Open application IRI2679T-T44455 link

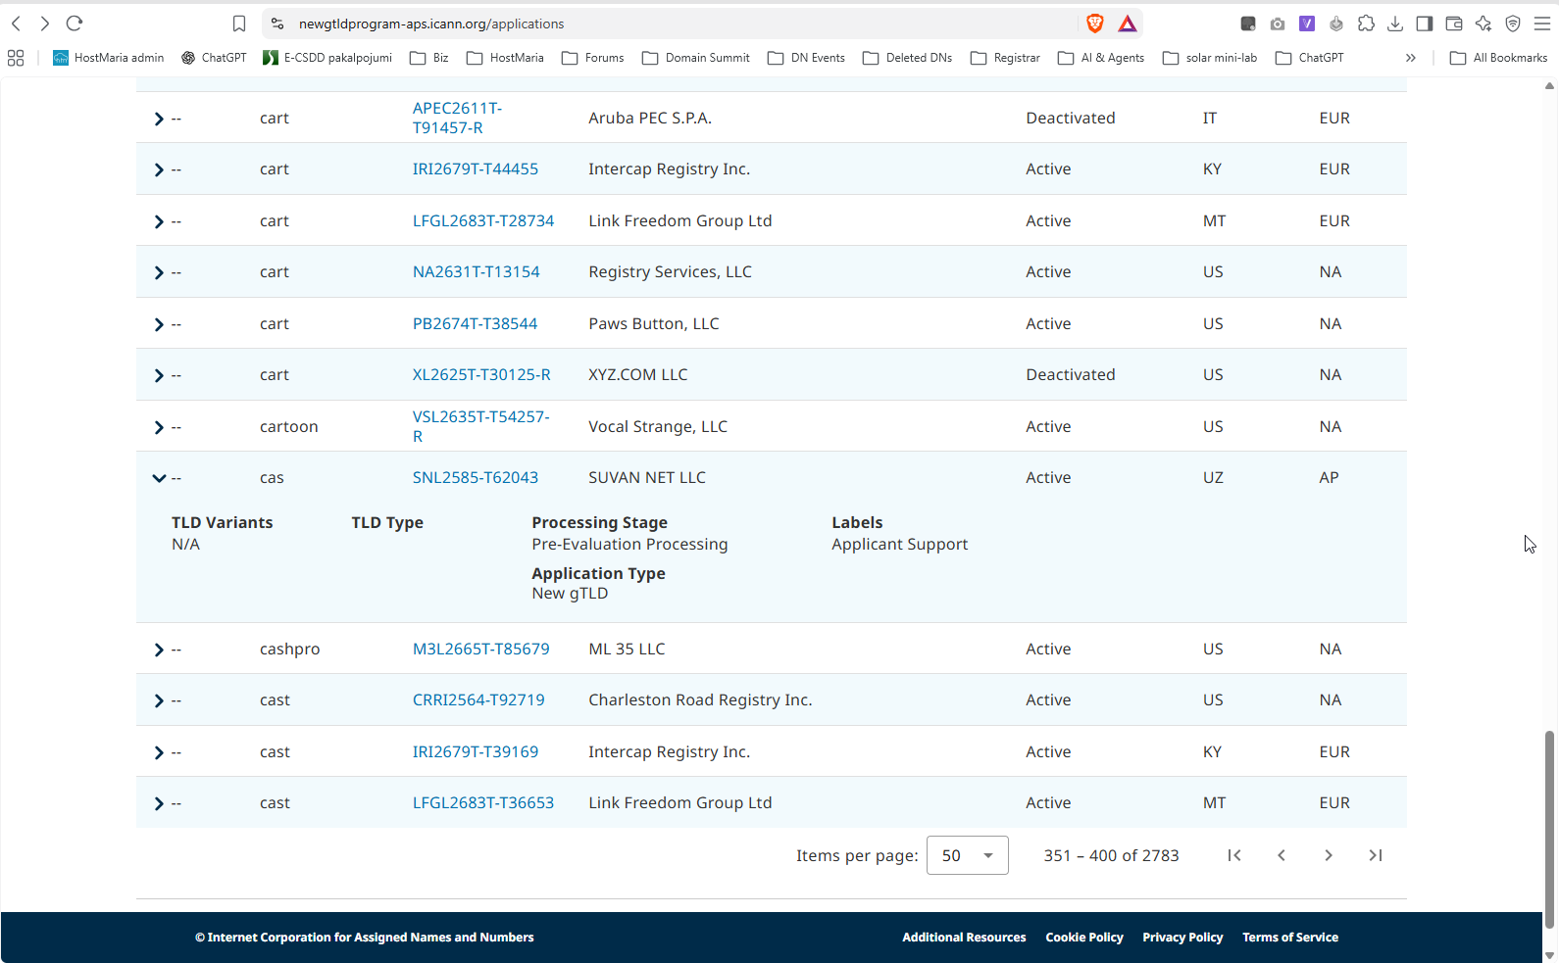pyautogui.click(x=476, y=169)
